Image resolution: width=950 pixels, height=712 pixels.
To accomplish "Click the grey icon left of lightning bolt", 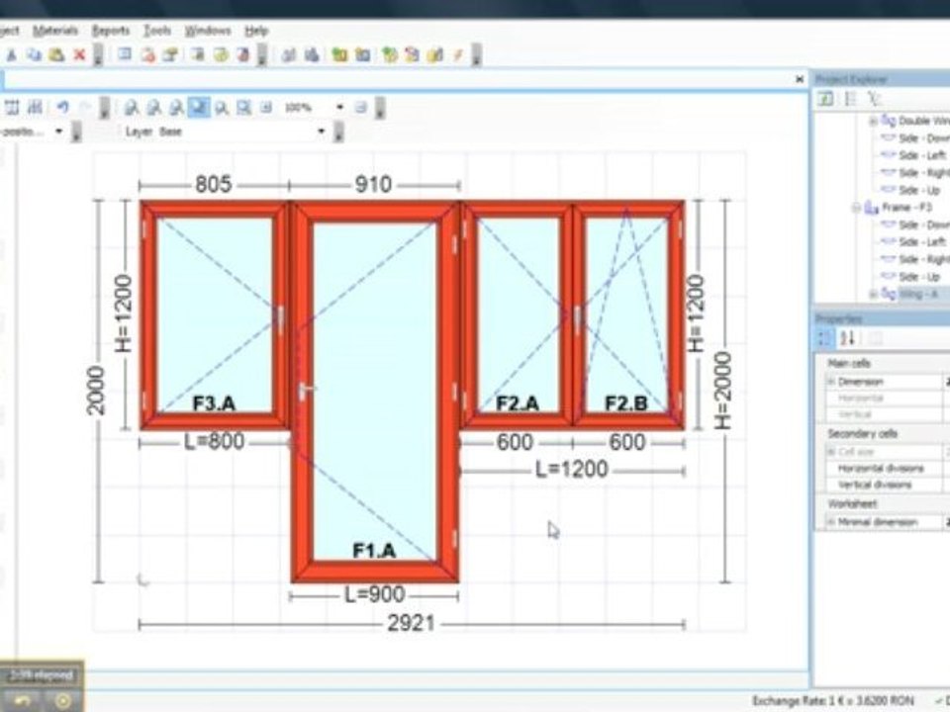I will pos(435,55).
